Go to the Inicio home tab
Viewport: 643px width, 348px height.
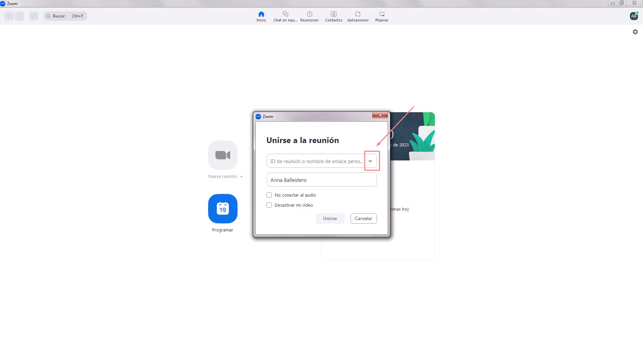click(261, 16)
